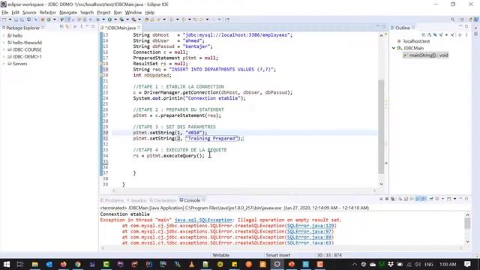Image resolution: width=480 pixels, height=270 pixels.
Task: Click the green Run button in toolbar
Action: 109,19
